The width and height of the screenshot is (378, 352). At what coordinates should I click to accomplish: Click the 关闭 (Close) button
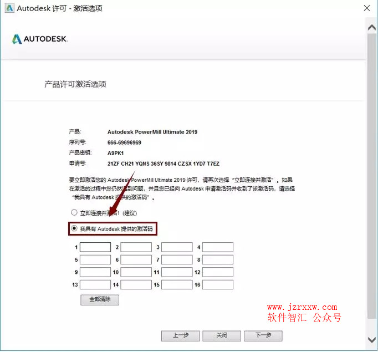pos(222,336)
